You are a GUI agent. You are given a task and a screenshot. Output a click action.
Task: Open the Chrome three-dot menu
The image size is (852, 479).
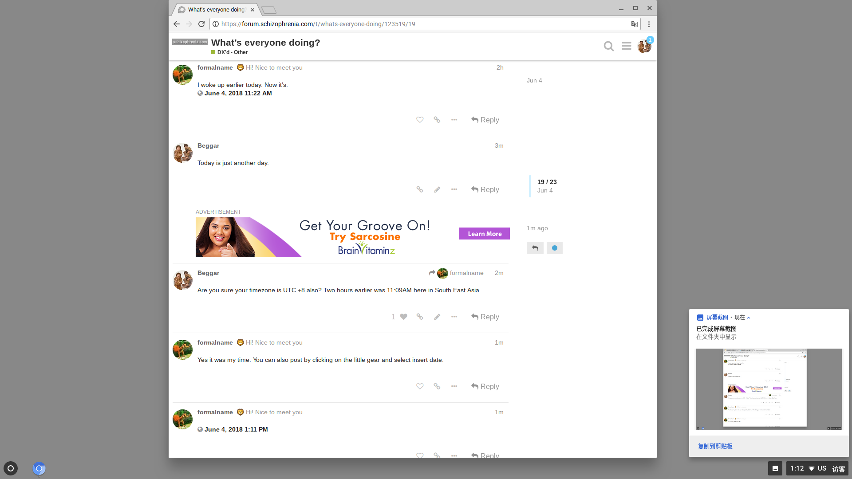(649, 24)
